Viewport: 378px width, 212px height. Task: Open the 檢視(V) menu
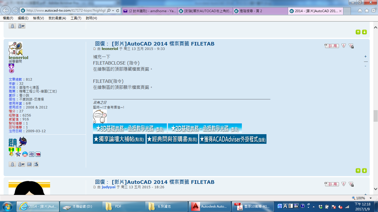[x=38, y=18]
